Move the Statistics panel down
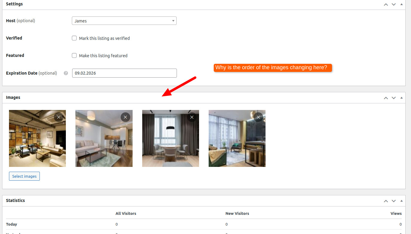 tap(394, 201)
